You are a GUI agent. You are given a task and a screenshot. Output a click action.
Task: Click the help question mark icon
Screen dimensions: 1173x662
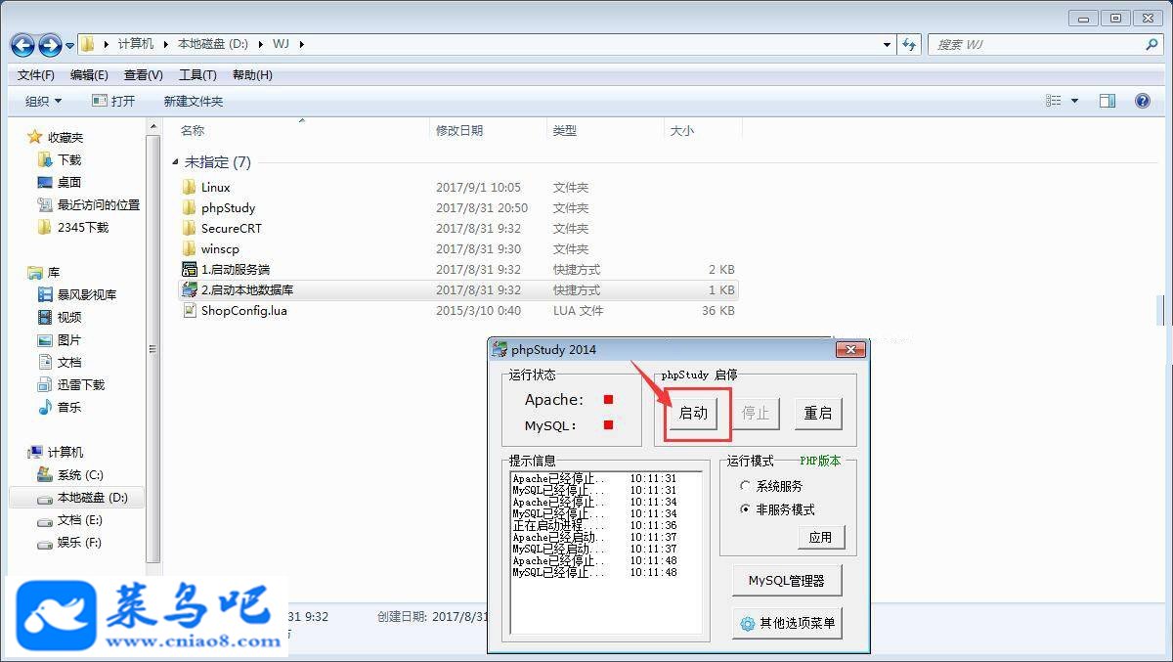pyautogui.click(x=1142, y=101)
